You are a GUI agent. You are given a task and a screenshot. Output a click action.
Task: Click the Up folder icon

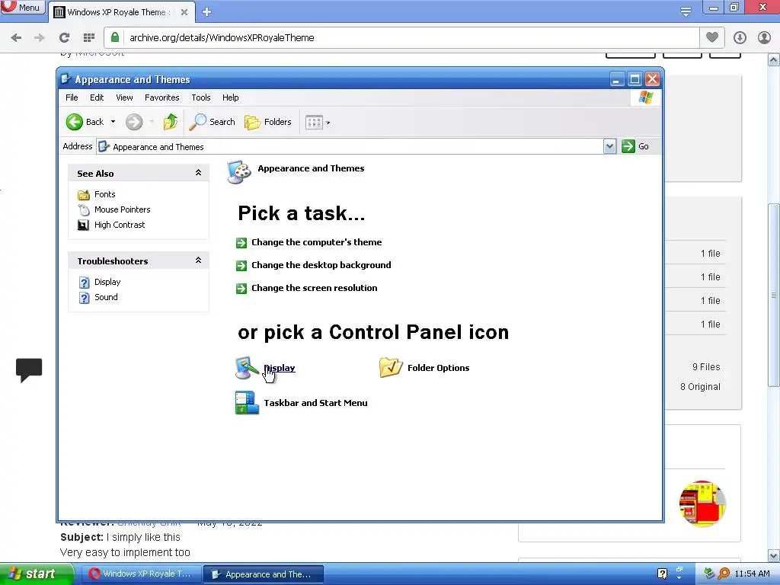[x=170, y=122]
